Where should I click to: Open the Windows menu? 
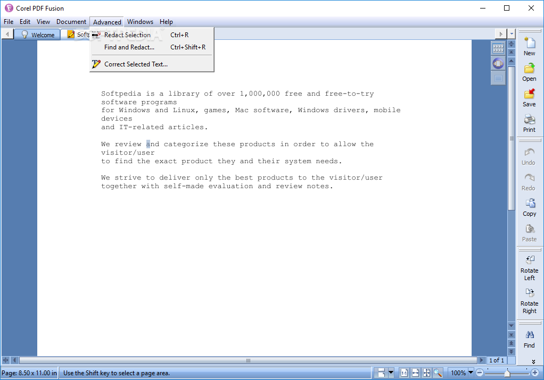(x=140, y=22)
